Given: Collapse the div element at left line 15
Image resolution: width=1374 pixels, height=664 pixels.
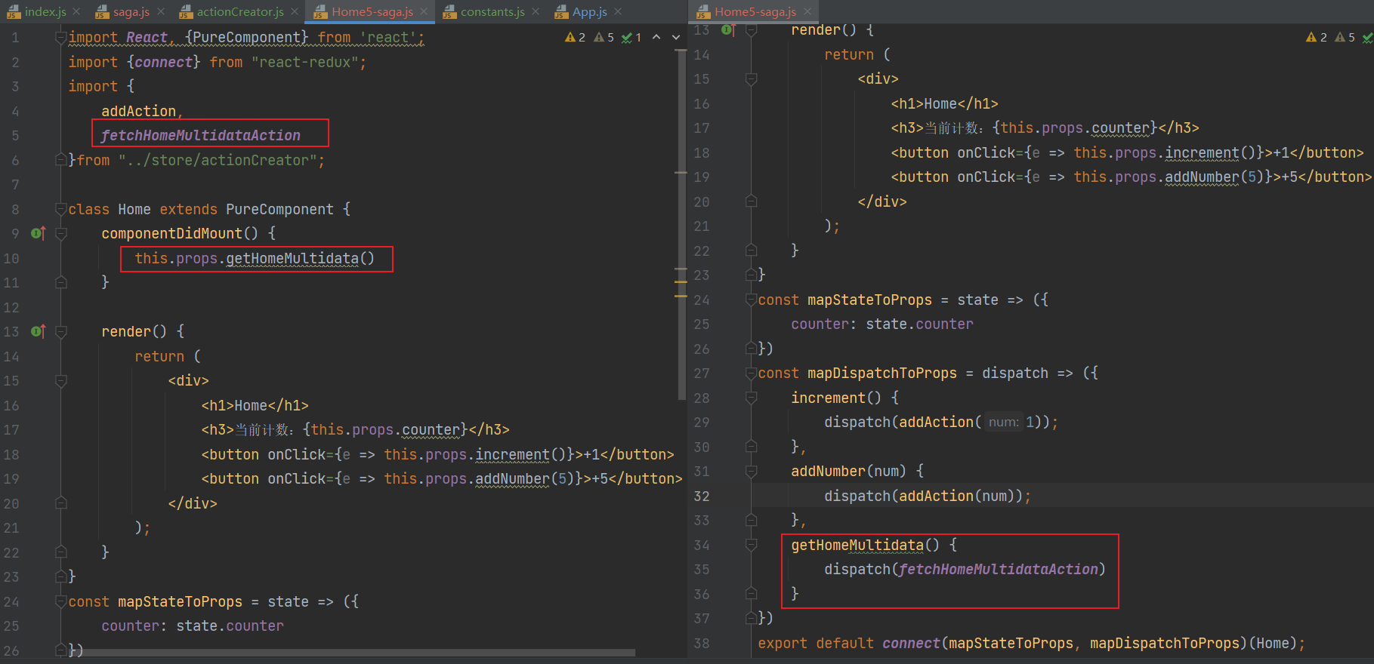Looking at the screenshot, I should pyautogui.click(x=61, y=381).
